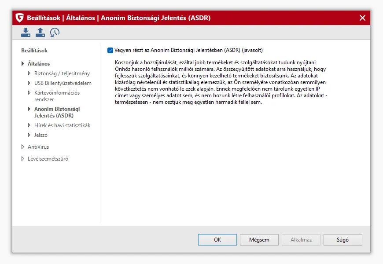Select Jelszó settings item

click(x=41, y=135)
